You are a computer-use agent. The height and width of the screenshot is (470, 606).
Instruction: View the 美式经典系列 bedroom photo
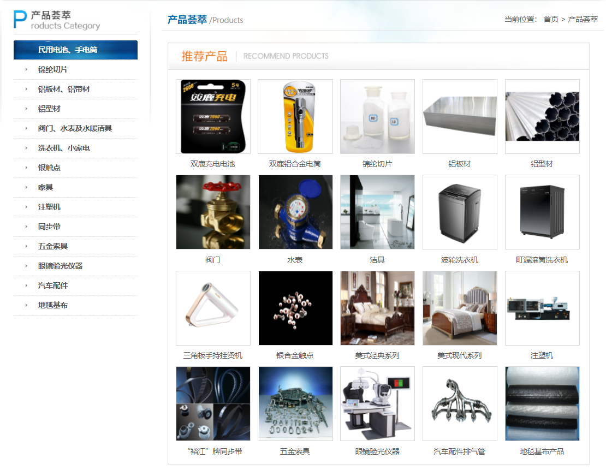click(x=378, y=308)
